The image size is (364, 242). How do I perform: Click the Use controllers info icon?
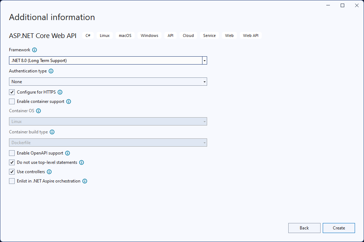[x=50, y=172]
